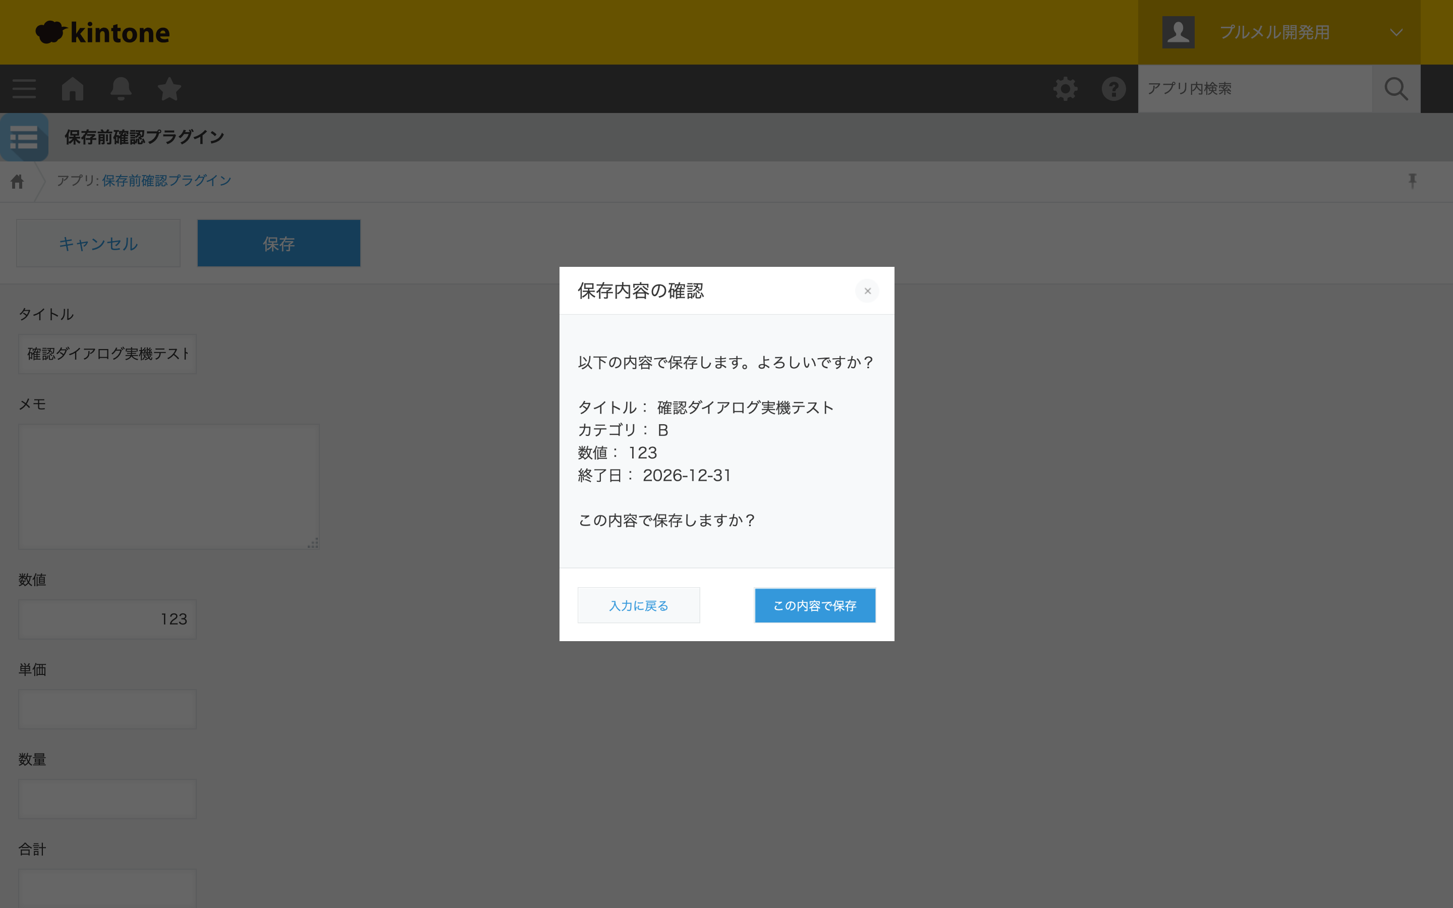
Task: Click the カテゴリ： B line
Action: click(623, 431)
